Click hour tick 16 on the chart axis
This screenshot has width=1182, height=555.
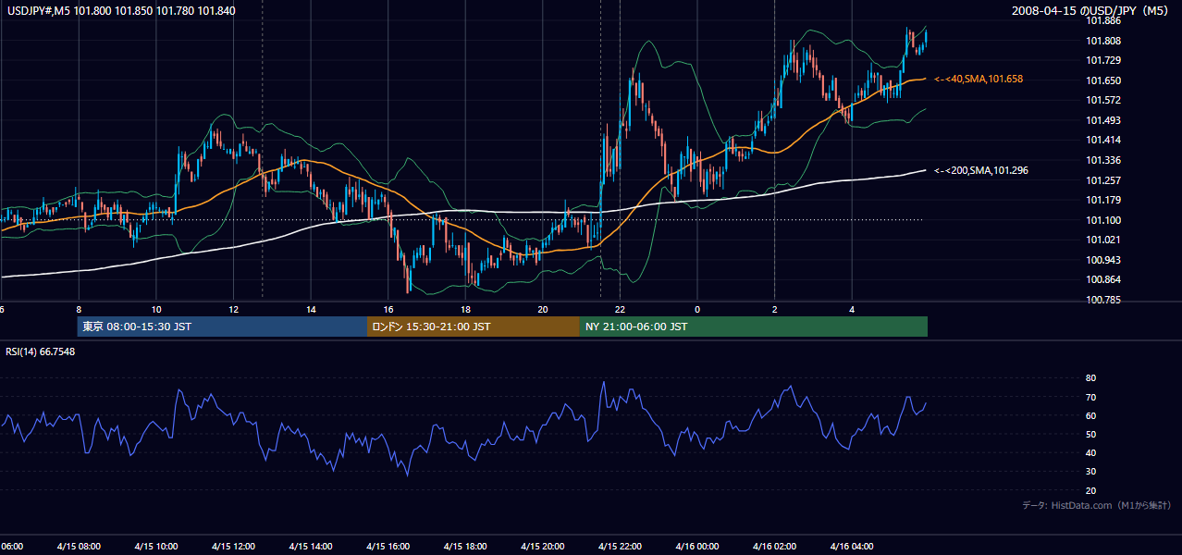click(388, 309)
